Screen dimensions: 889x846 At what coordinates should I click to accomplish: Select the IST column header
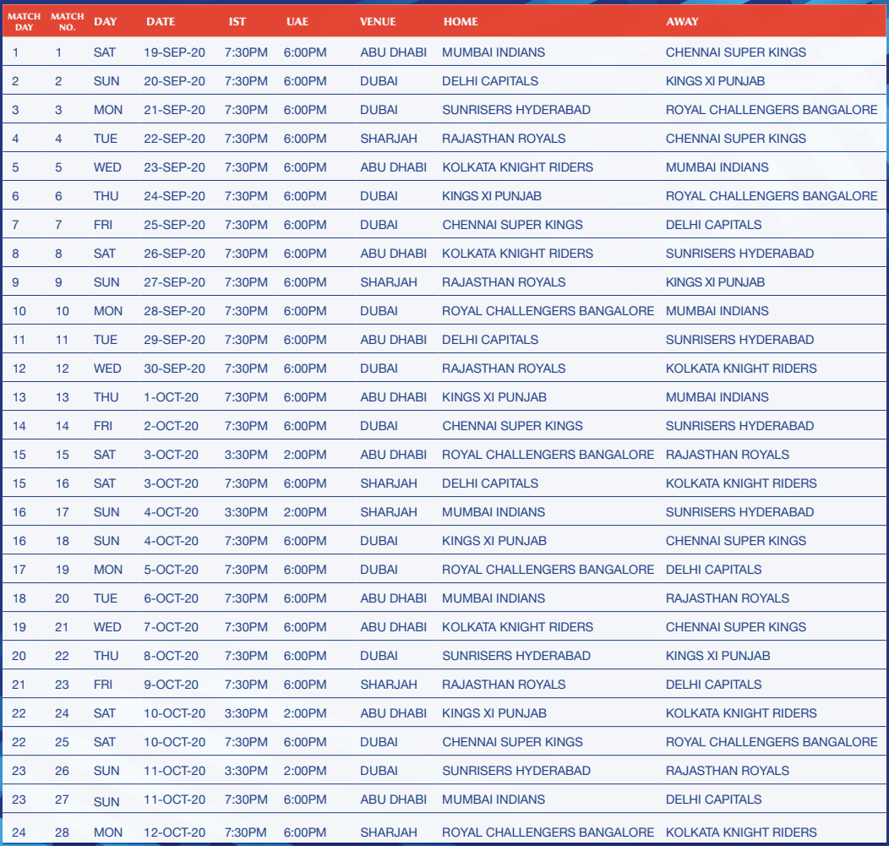point(237,21)
